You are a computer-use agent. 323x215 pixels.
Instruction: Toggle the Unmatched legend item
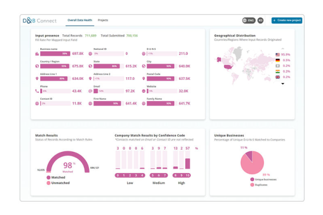[x=59, y=183]
